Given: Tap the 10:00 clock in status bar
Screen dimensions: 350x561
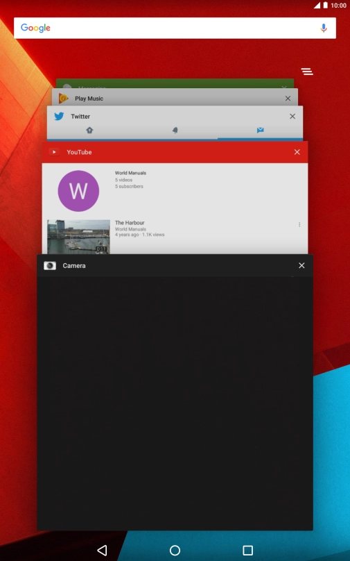Looking at the screenshot, I should pos(339,6).
